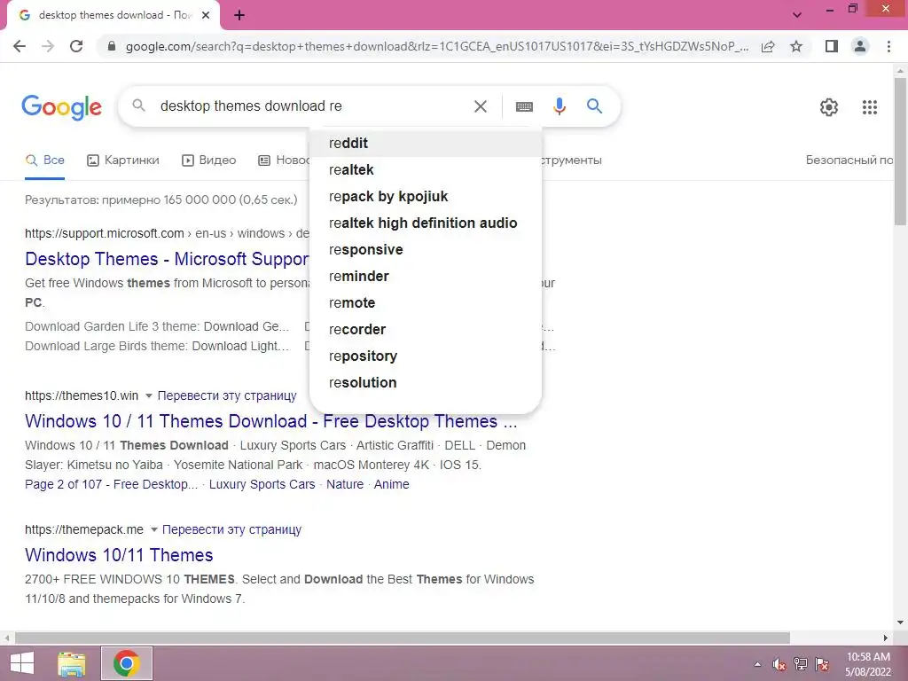The height and width of the screenshot is (681, 908).
Task: Select the responsive suggestion
Action: coord(426,249)
